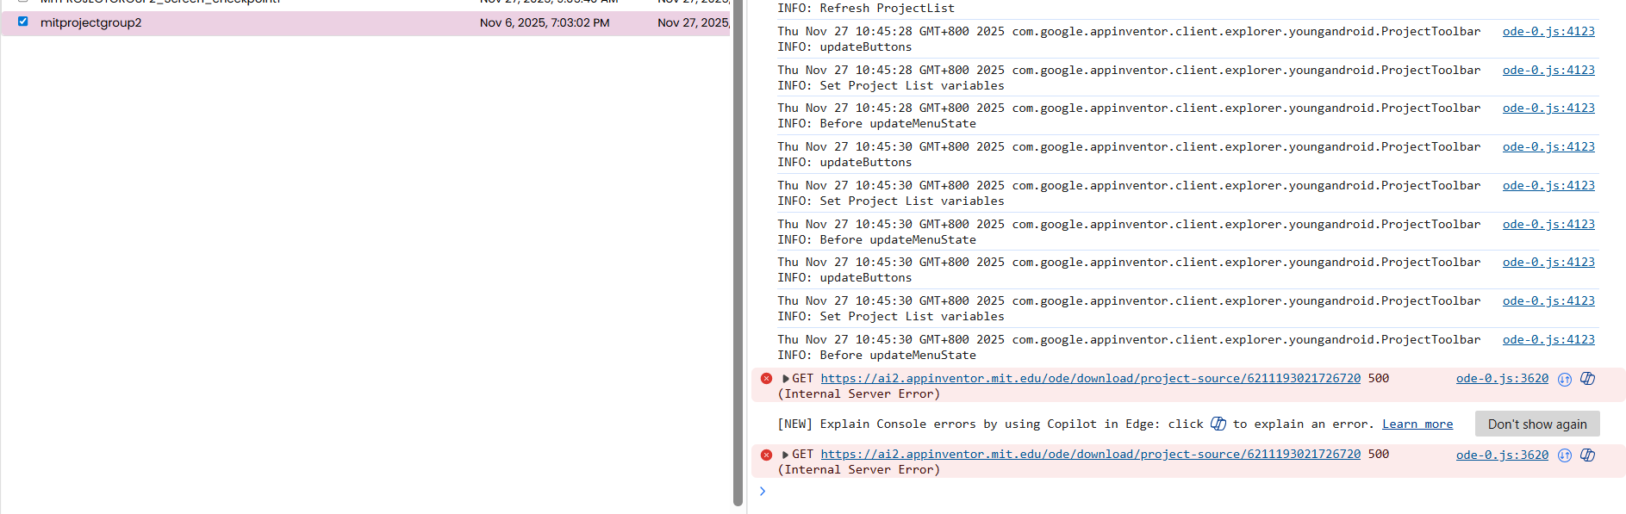1626x514 pixels.
Task: Focus the console prompt input line
Action: [x=1120, y=492]
